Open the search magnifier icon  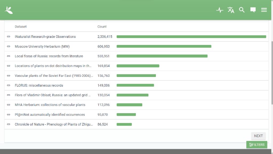tap(242, 10)
